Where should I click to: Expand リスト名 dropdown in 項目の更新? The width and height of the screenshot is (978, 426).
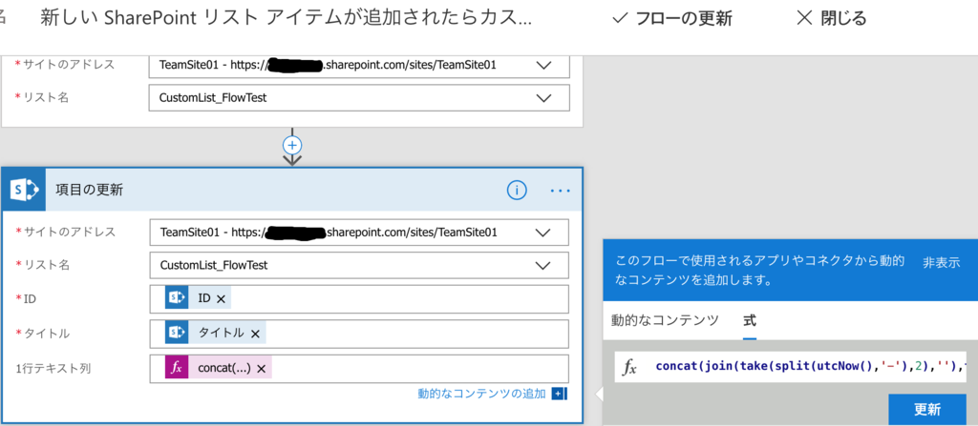click(543, 265)
